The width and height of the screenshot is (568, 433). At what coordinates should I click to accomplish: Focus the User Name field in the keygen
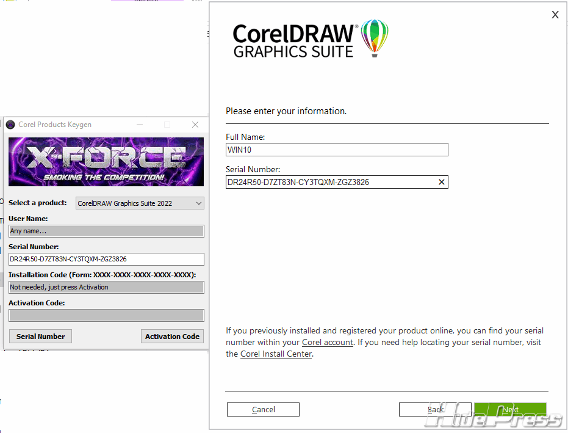pos(106,231)
